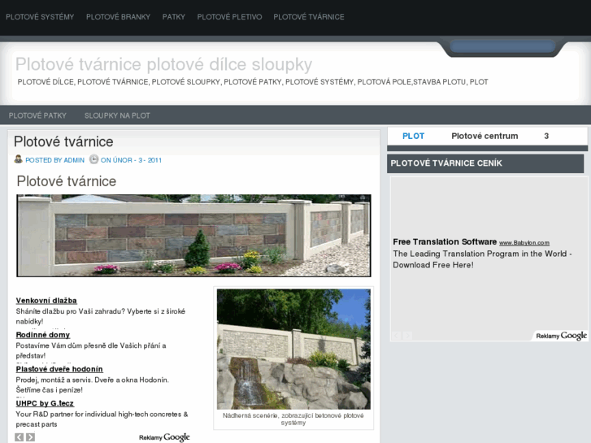Click the clock icon beside the date

(93, 159)
